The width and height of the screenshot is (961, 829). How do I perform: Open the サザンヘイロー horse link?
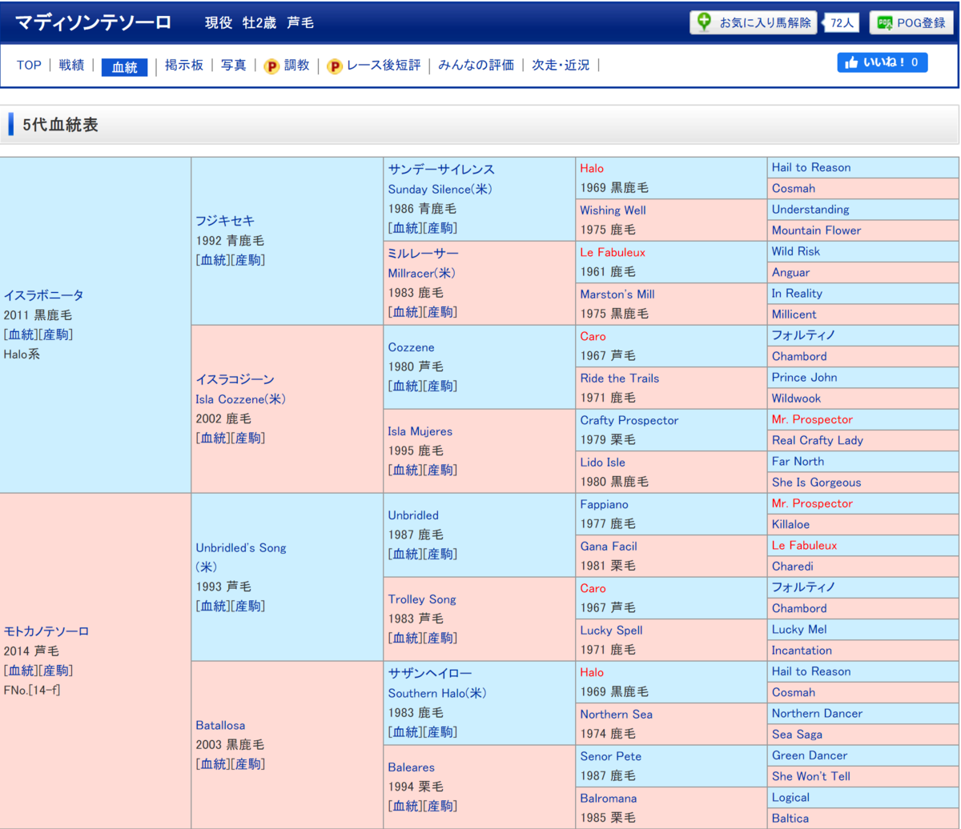pos(432,674)
